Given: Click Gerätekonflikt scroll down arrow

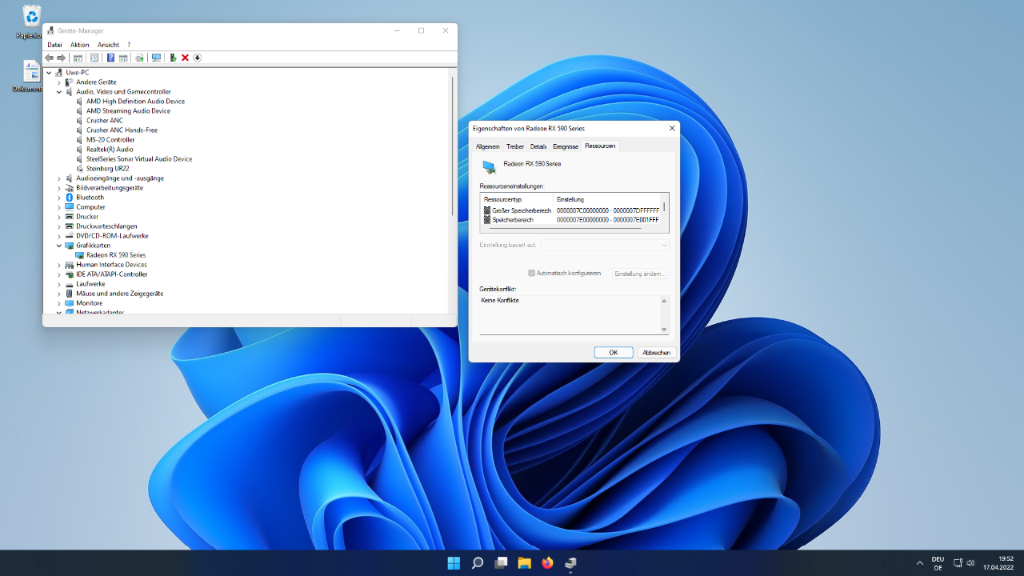Looking at the screenshot, I should [x=664, y=330].
